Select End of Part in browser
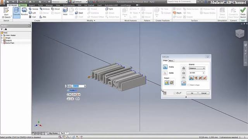The image size is (248, 139). click(9, 43)
